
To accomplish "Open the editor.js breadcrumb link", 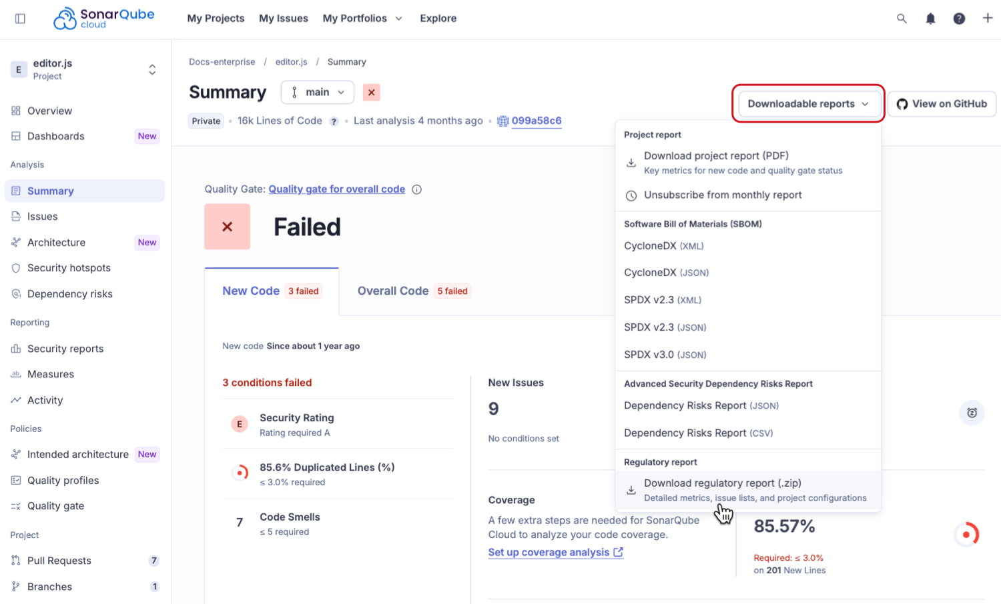I will (x=292, y=62).
